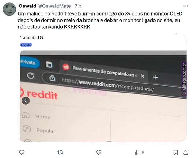
Task: Visit the @OswaldMate handle
Action: tap(54, 6)
